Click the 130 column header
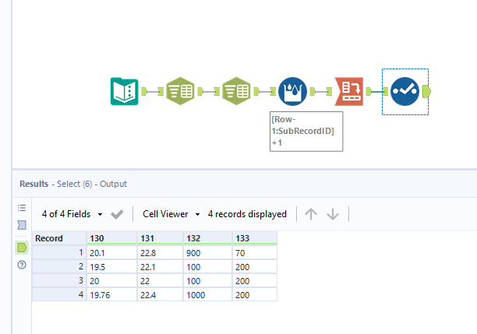This screenshot has width=477, height=334. (111, 238)
